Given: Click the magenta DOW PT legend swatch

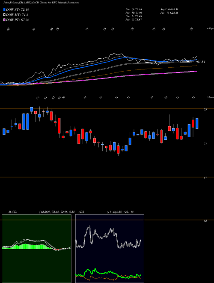Looking at the screenshot, I should pos(4,20).
